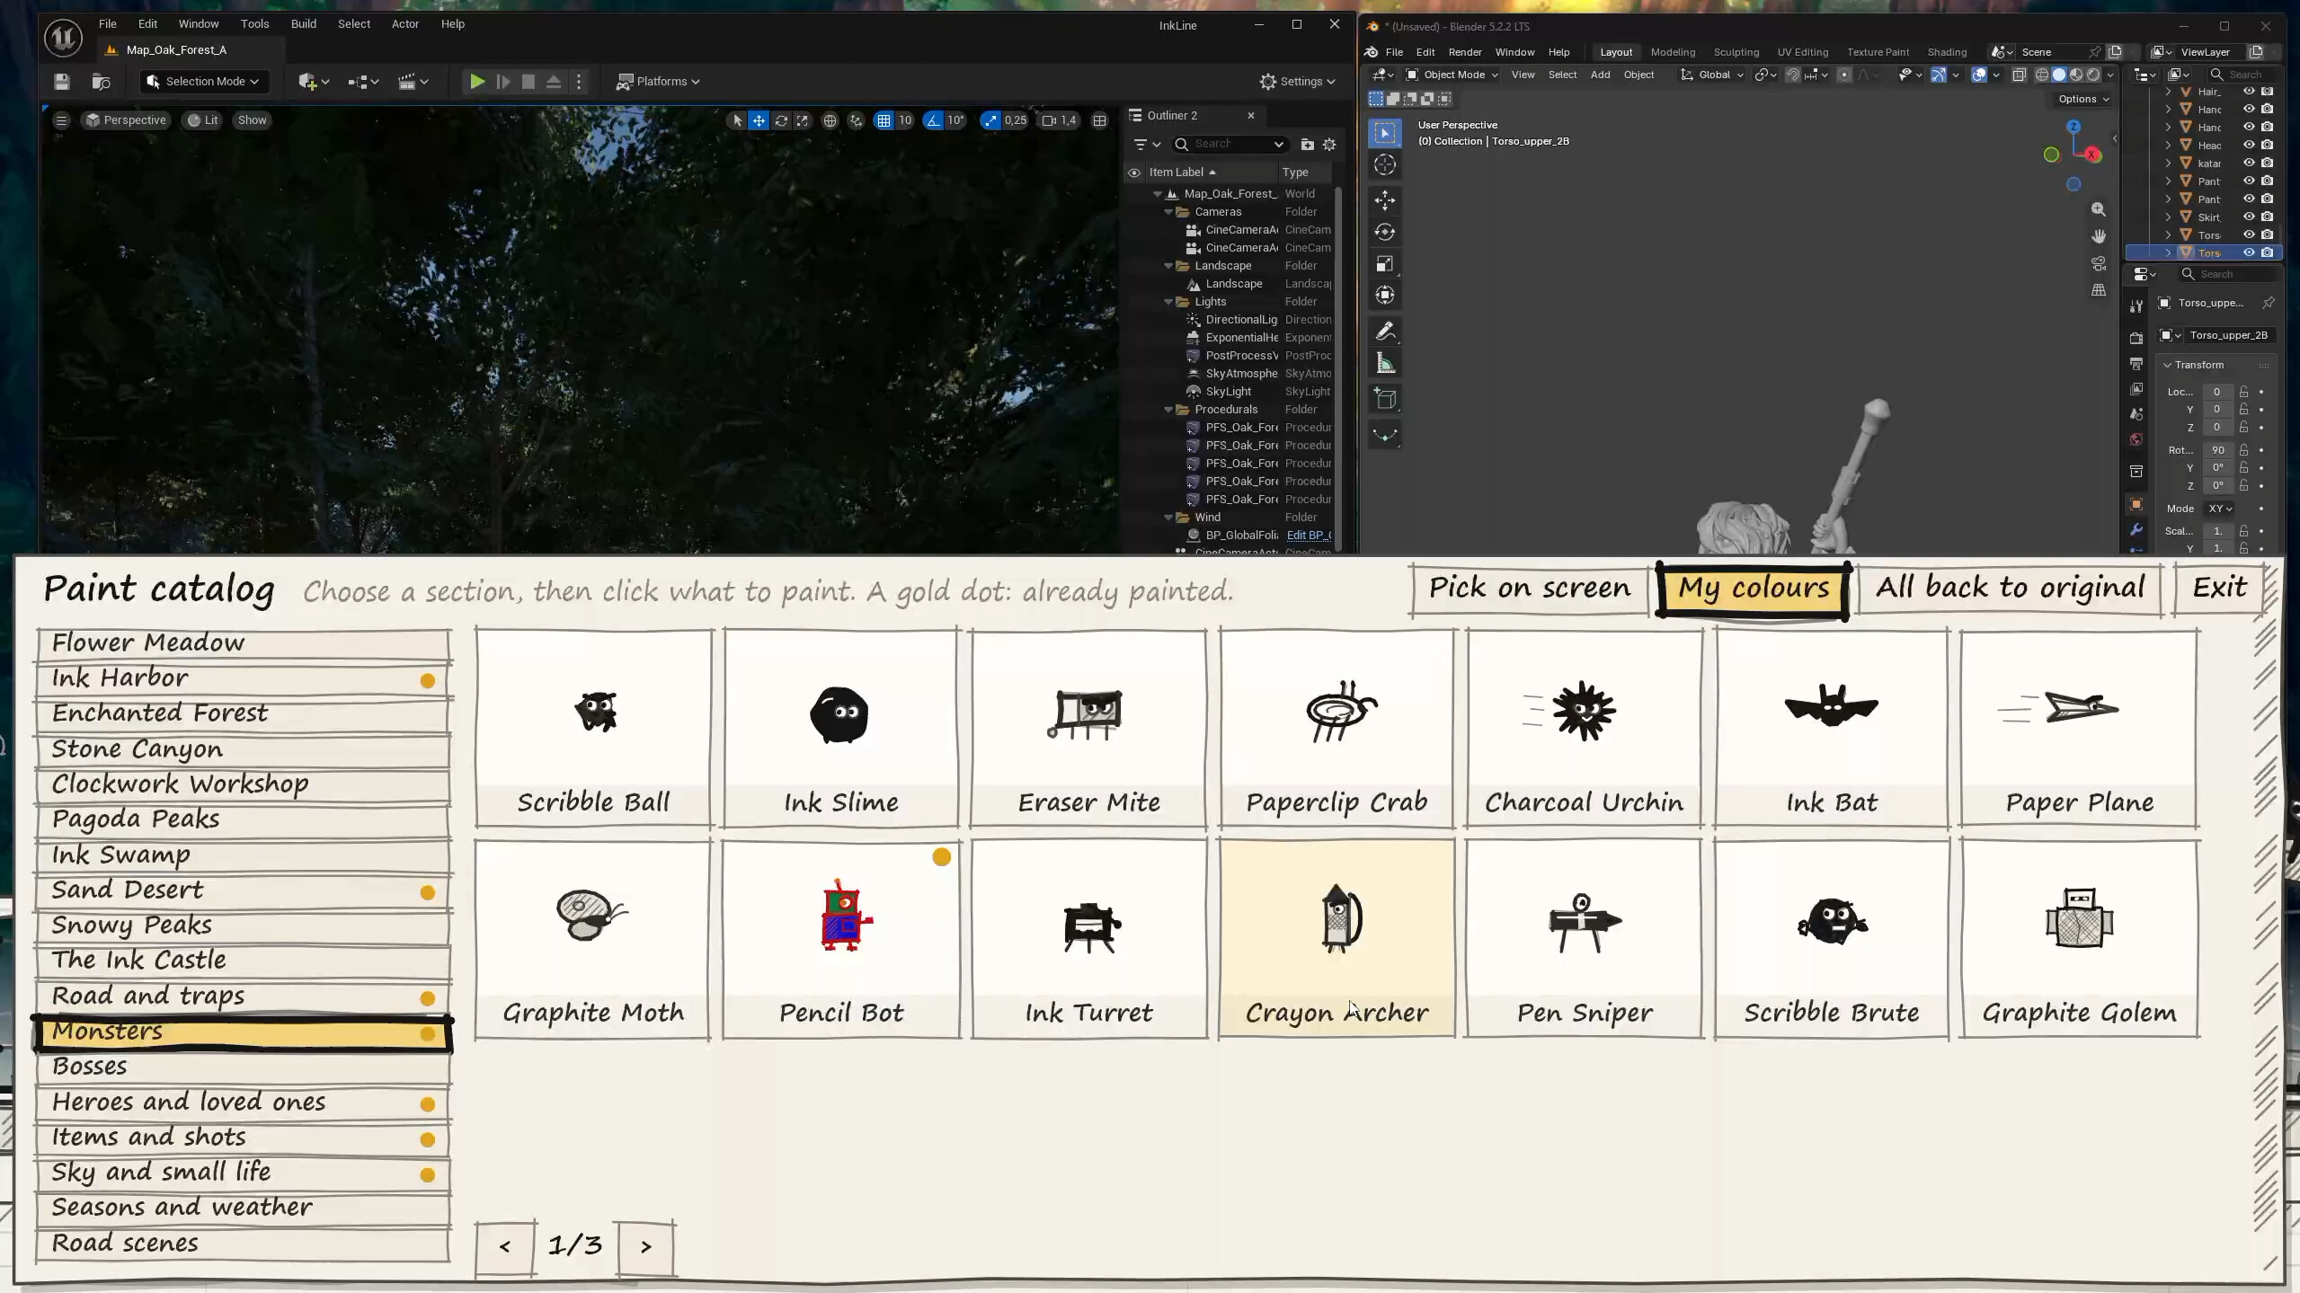Screen dimensions: 2300x1293
Task: Select the Scale tool in Blender toolbar
Action: [1385, 263]
